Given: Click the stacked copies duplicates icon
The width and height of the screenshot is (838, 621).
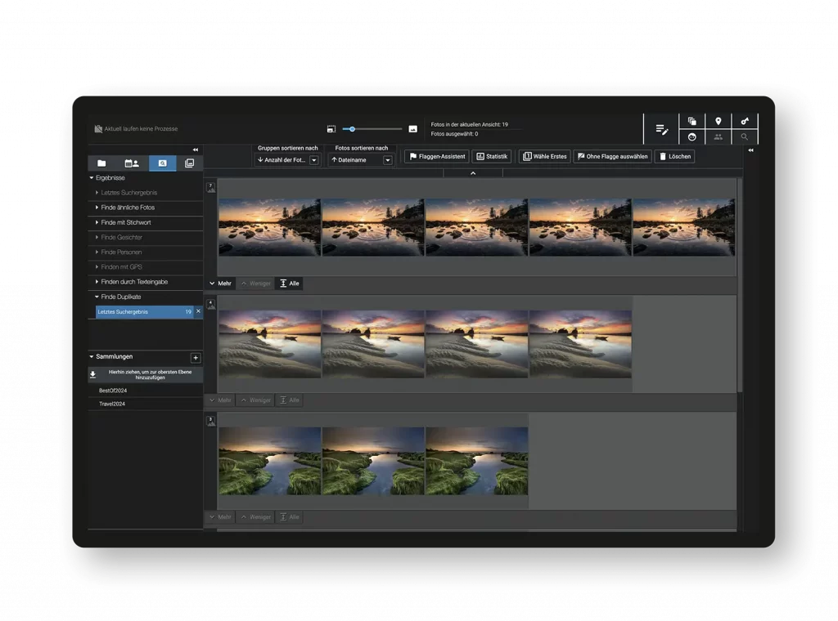Looking at the screenshot, I should click(x=692, y=122).
